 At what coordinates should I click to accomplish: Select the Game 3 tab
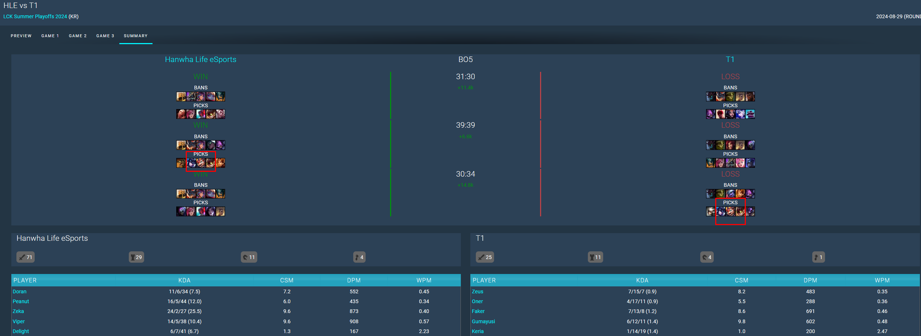(105, 36)
